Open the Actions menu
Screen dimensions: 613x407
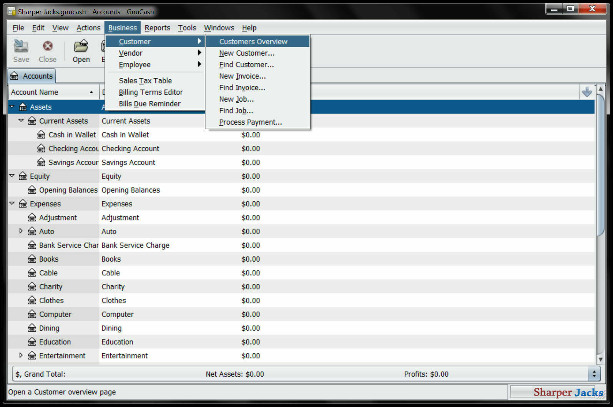click(x=88, y=28)
